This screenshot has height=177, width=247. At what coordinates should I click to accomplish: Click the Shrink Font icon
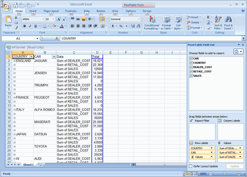[64, 19]
